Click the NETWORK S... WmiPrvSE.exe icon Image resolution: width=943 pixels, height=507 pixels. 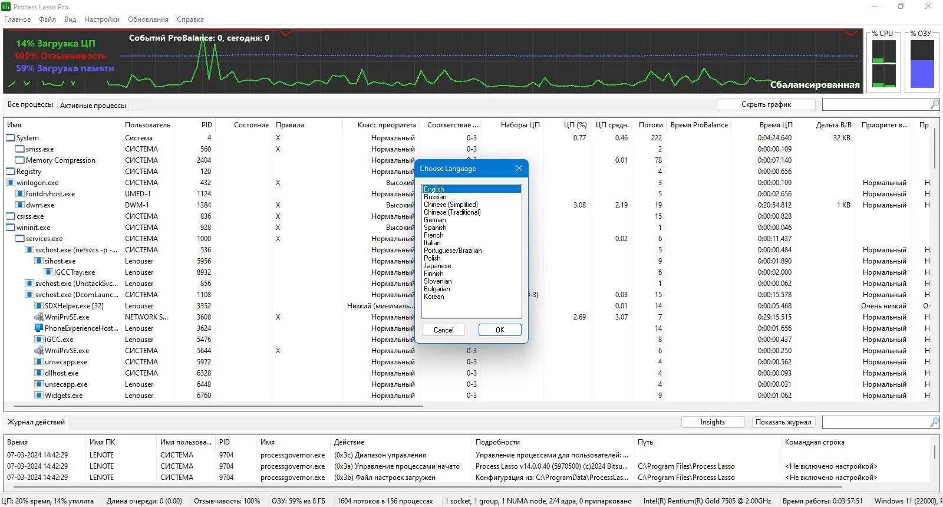[x=39, y=317]
